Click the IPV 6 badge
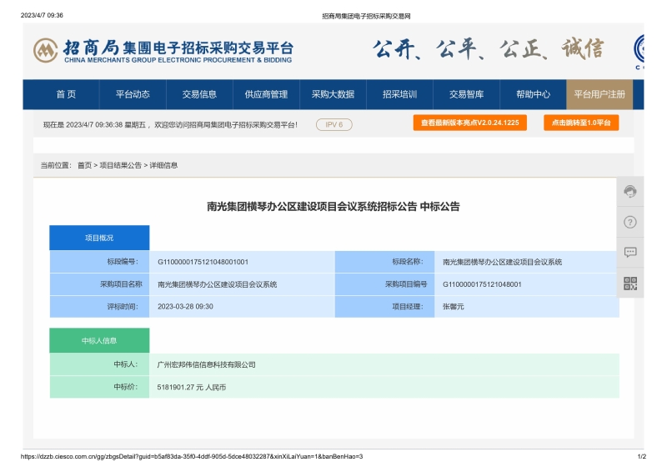 click(334, 124)
